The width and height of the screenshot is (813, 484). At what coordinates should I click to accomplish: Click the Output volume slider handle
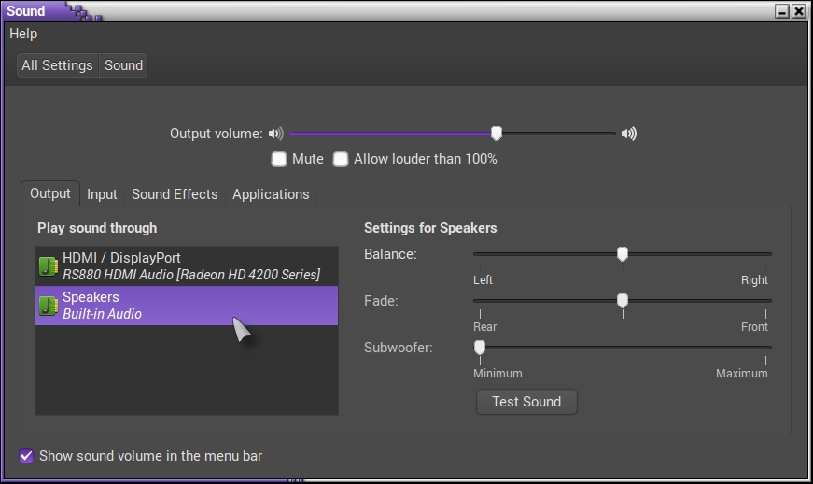pyautogui.click(x=497, y=134)
